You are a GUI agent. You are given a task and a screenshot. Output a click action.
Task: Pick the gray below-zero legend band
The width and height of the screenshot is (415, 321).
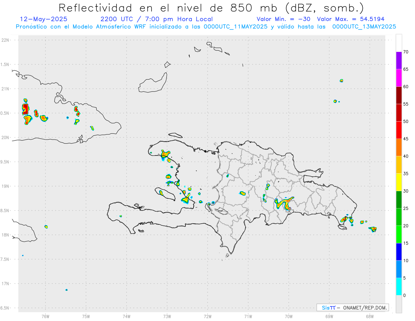(399, 304)
